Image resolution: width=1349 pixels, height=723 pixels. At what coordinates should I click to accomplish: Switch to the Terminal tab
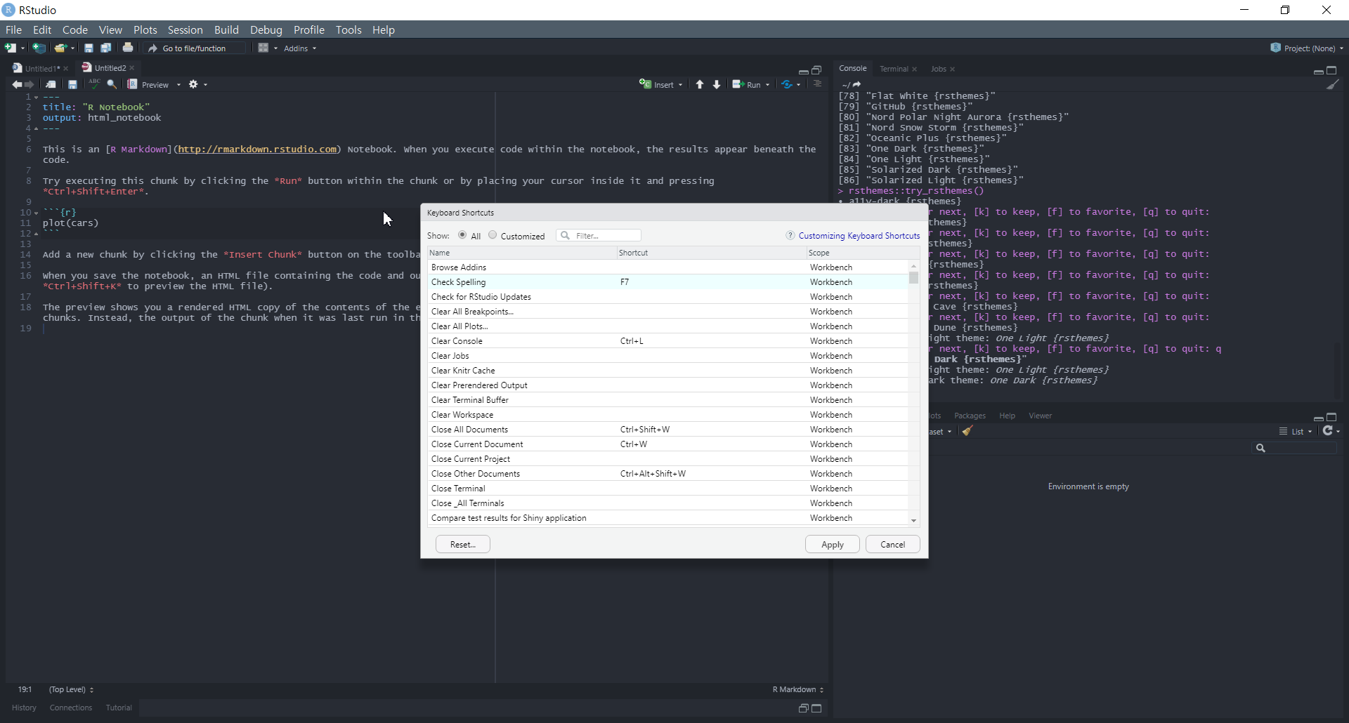pyautogui.click(x=894, y=69)
